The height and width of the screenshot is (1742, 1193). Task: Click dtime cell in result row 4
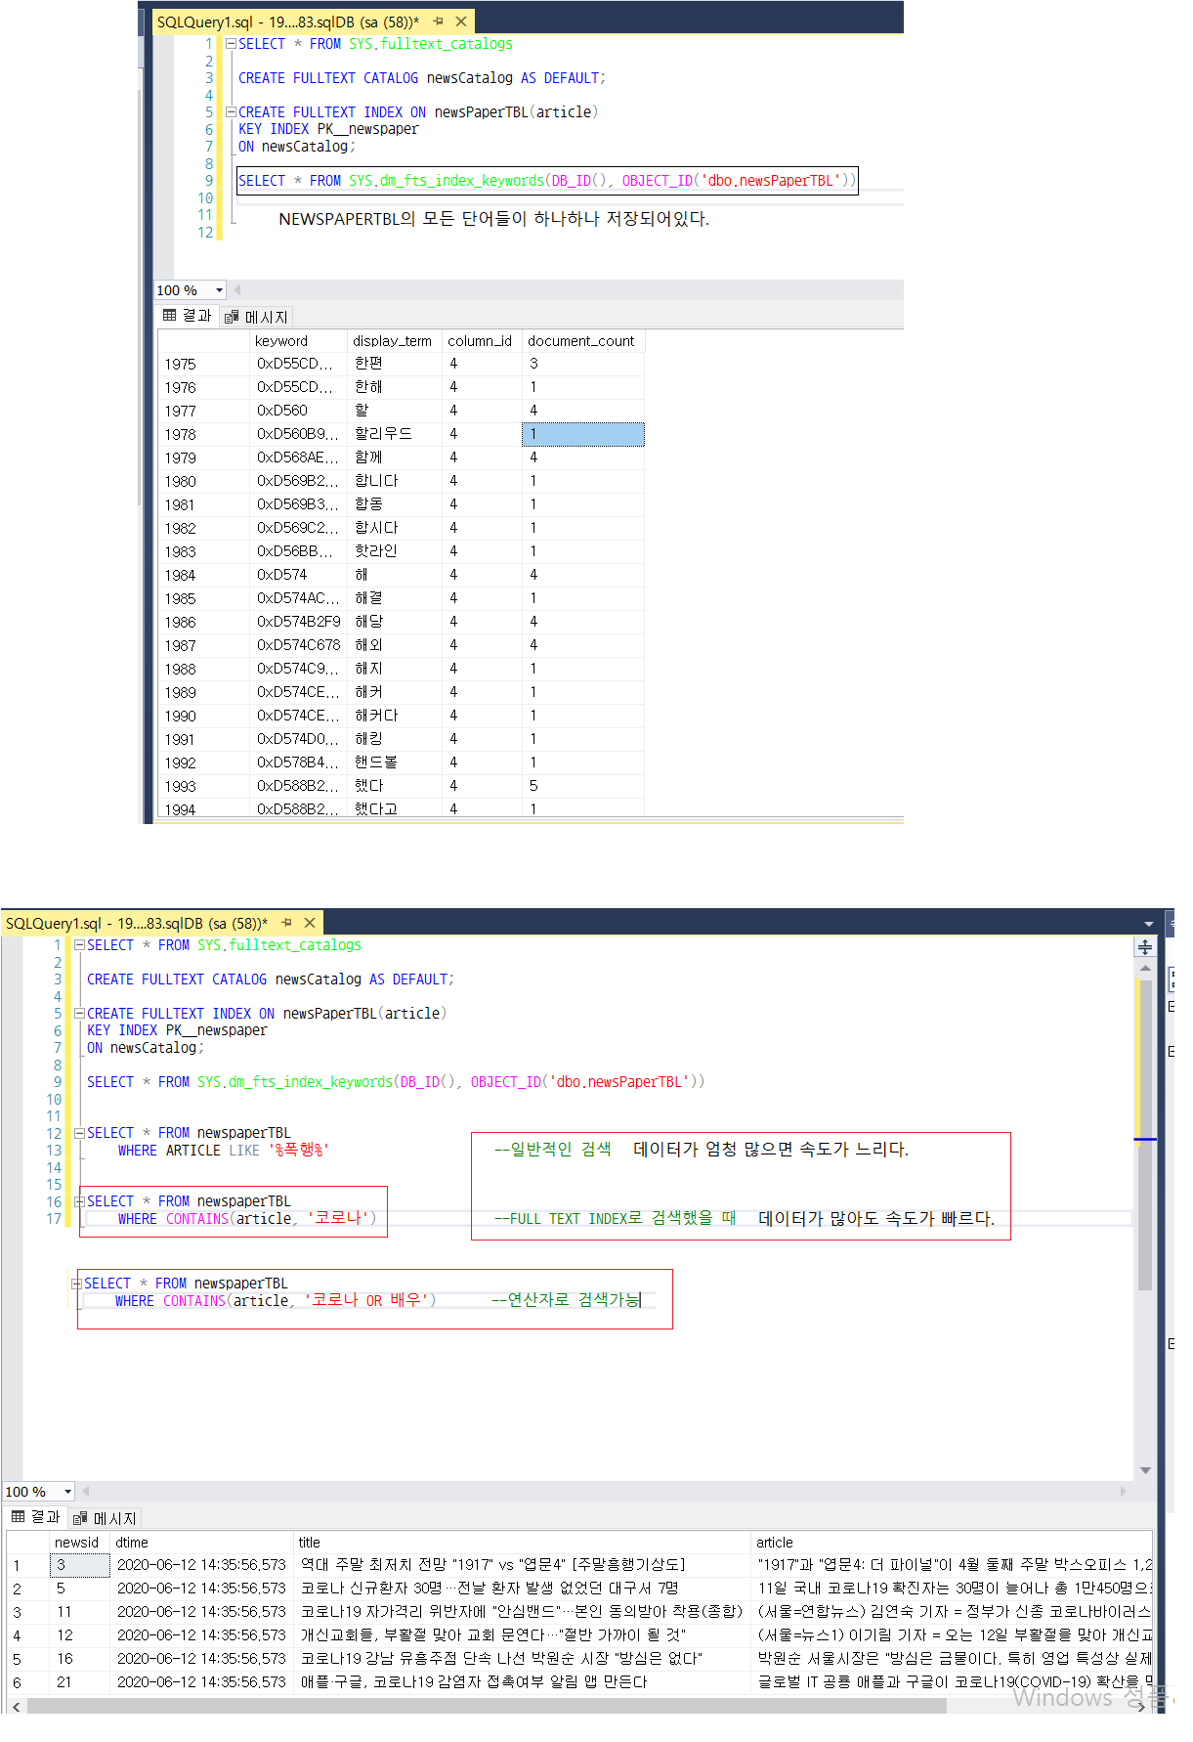pyautogui.click(x=201, y=1635)
